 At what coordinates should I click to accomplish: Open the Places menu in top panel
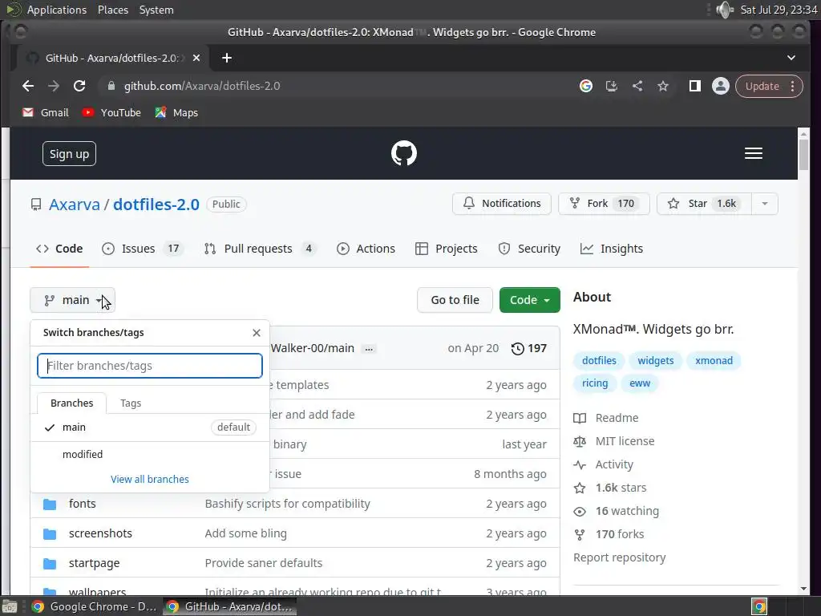tap(113, 10)
